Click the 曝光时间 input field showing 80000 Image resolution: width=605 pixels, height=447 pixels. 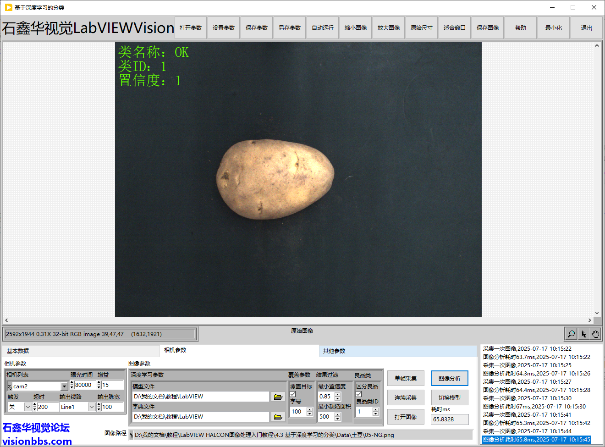(x=84, y=385)
